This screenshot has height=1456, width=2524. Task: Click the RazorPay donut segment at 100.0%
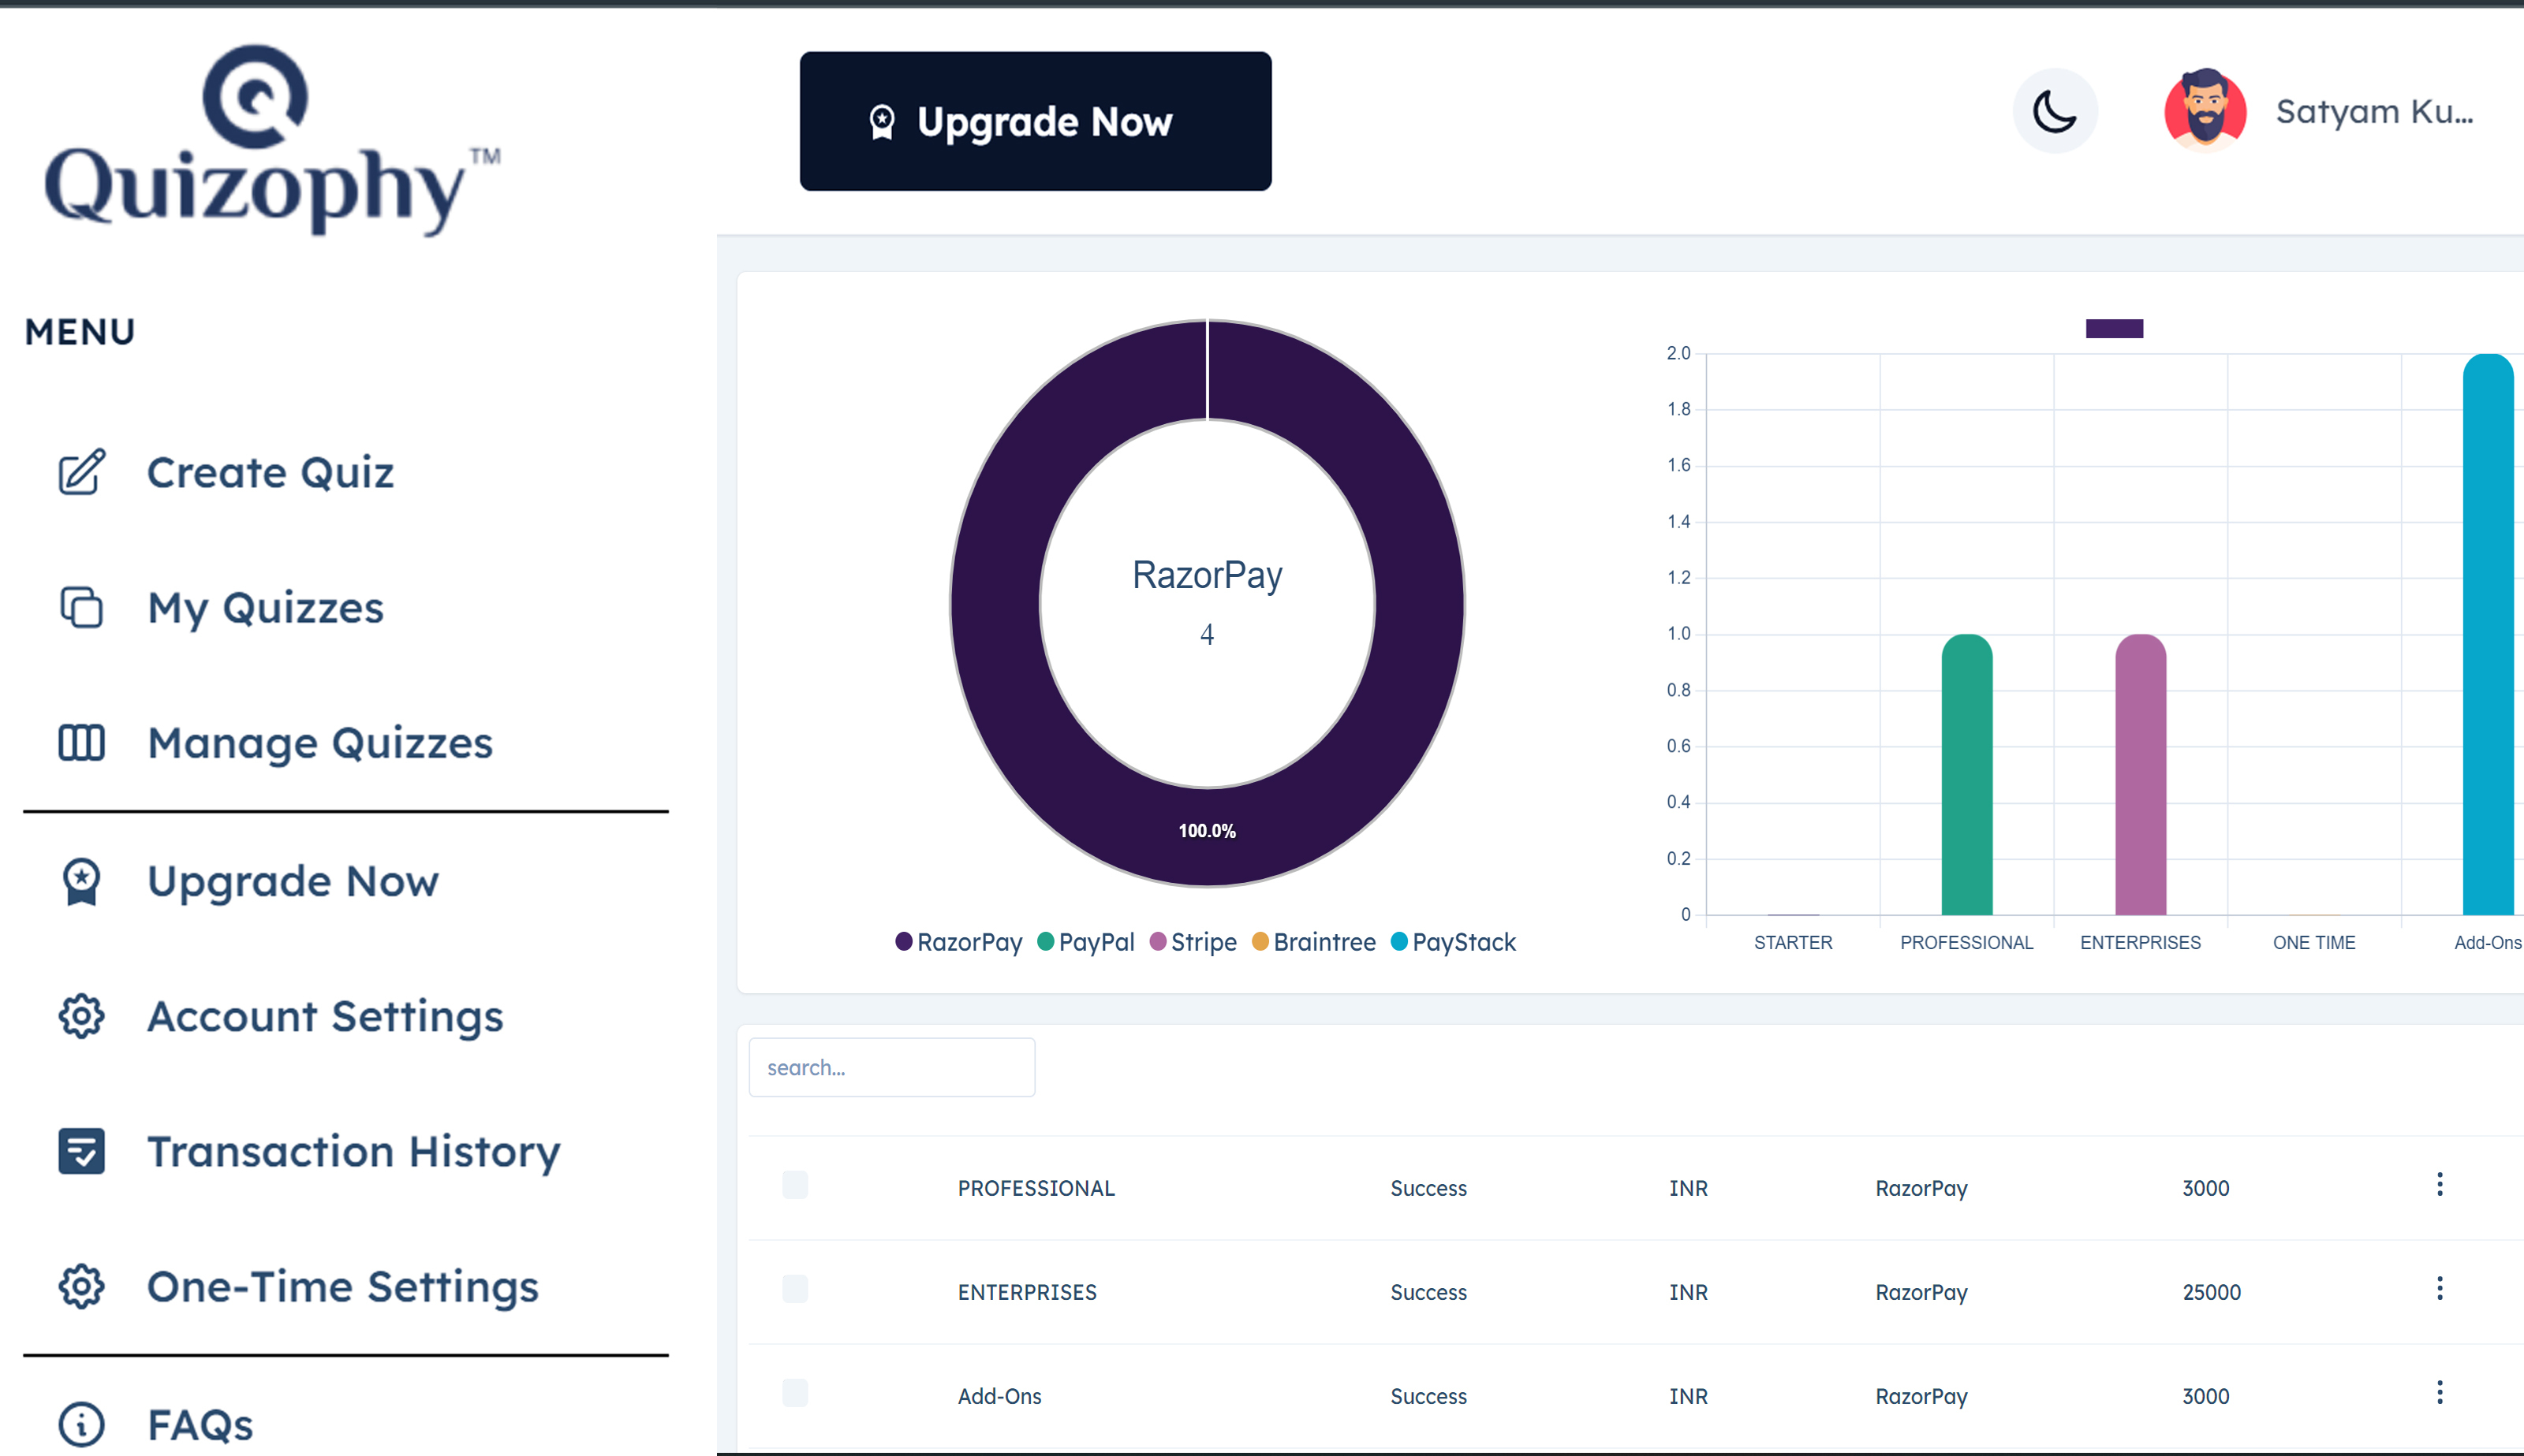click(x=1207, y=832)
